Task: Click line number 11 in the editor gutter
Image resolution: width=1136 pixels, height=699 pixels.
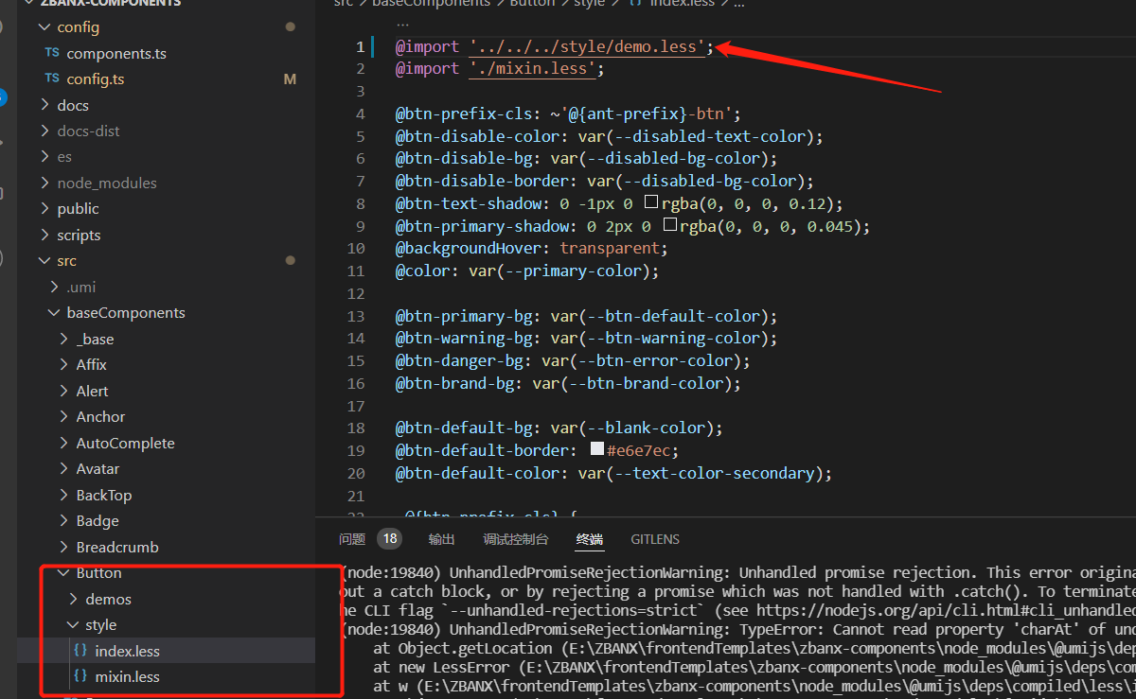Action: click(356, 271)
